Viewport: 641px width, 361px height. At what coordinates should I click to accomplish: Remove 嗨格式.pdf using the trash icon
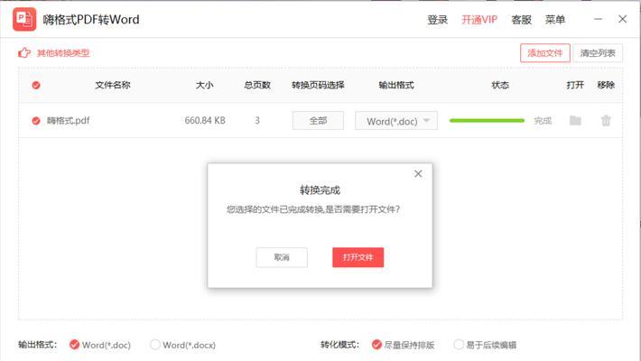click(x=606, y=121)
